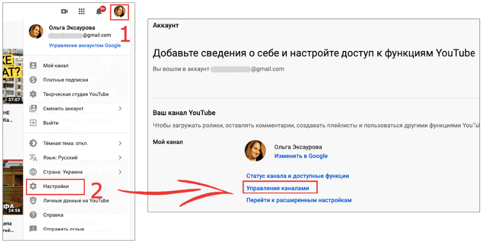Click the Ольга Эксаурова name in menu header
This screenshot has width=481, height=244.
72,28
